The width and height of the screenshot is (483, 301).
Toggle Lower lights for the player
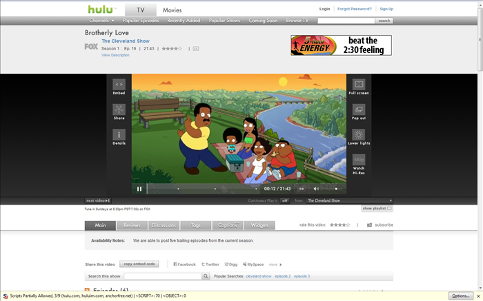tap(359, 135)
